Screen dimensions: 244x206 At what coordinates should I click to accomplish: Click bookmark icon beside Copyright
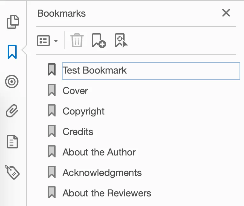pyautogui.click(x=52, y=110)
